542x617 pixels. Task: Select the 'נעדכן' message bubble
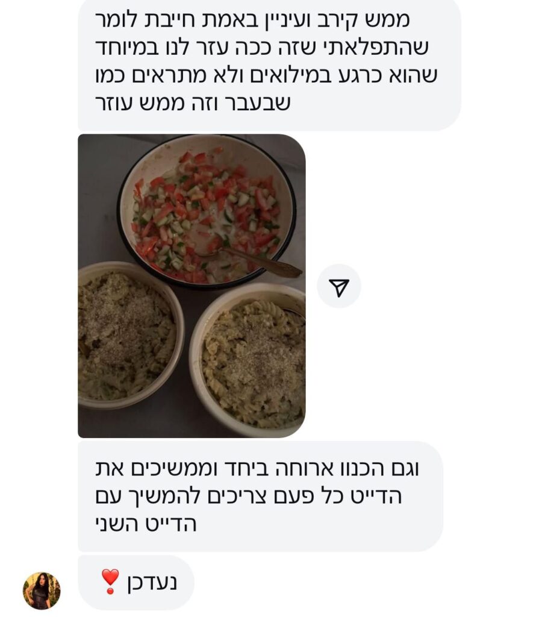pyautogui.click(x=136, y=582)
